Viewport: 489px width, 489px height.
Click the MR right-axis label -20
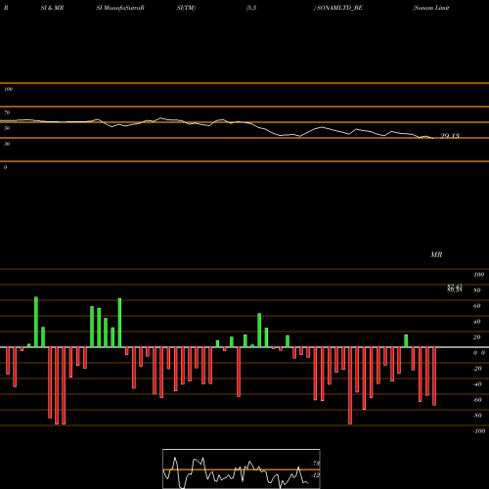point(477,369)
